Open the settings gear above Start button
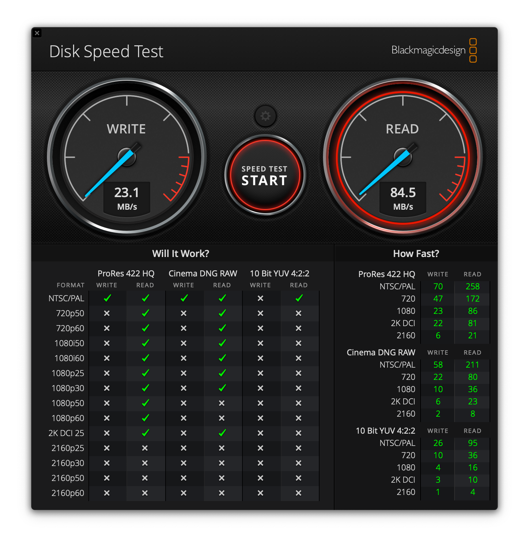Image resolution: width=529 pixels, height=546 pixels. point(265,116)
